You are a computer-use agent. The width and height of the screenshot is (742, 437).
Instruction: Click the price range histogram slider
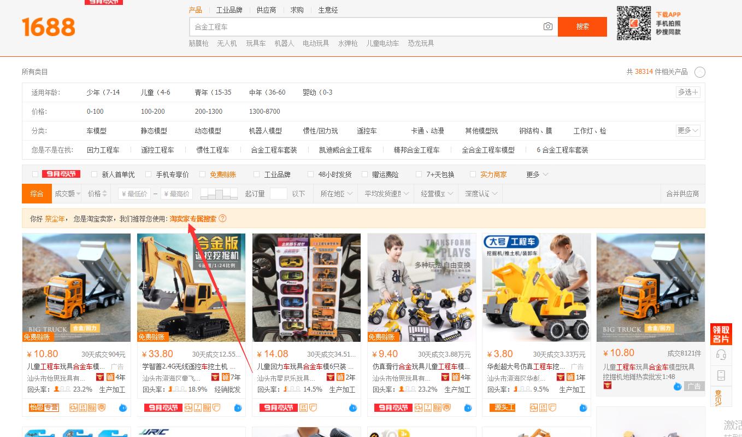tap(219, 193)
